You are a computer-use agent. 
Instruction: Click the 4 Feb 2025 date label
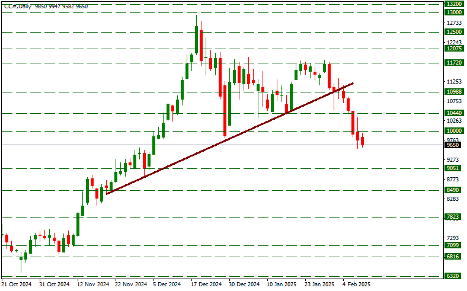pos(357,284)
